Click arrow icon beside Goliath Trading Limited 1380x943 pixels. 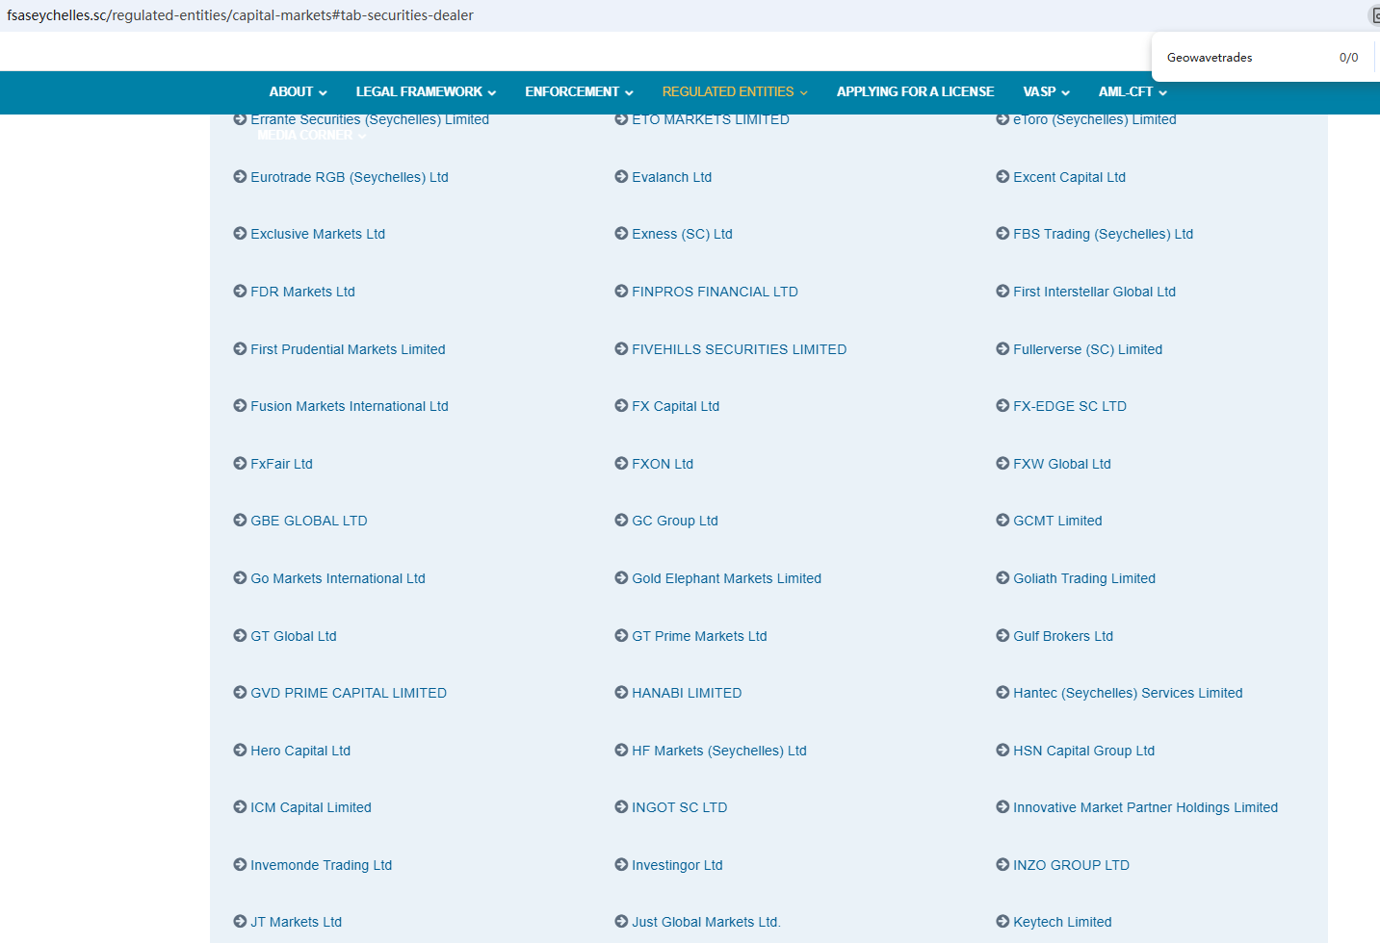point(1002,578)
